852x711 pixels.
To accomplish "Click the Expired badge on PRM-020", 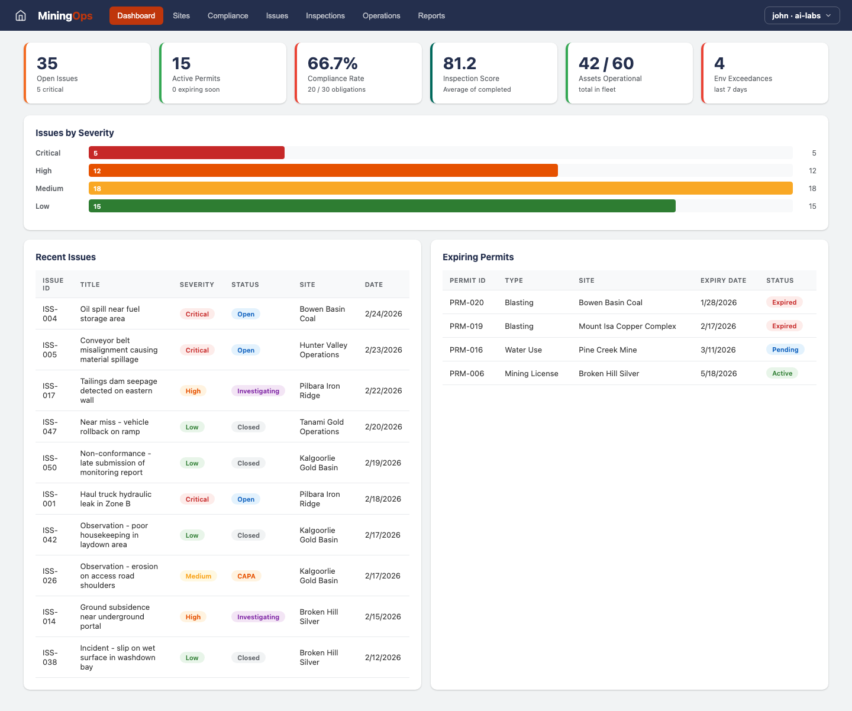I will click(x=785, y=302).
